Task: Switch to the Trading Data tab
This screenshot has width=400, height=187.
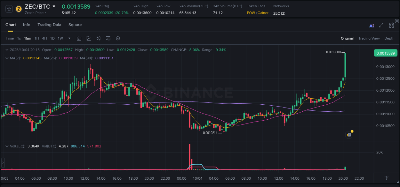Action: [49, 25]
